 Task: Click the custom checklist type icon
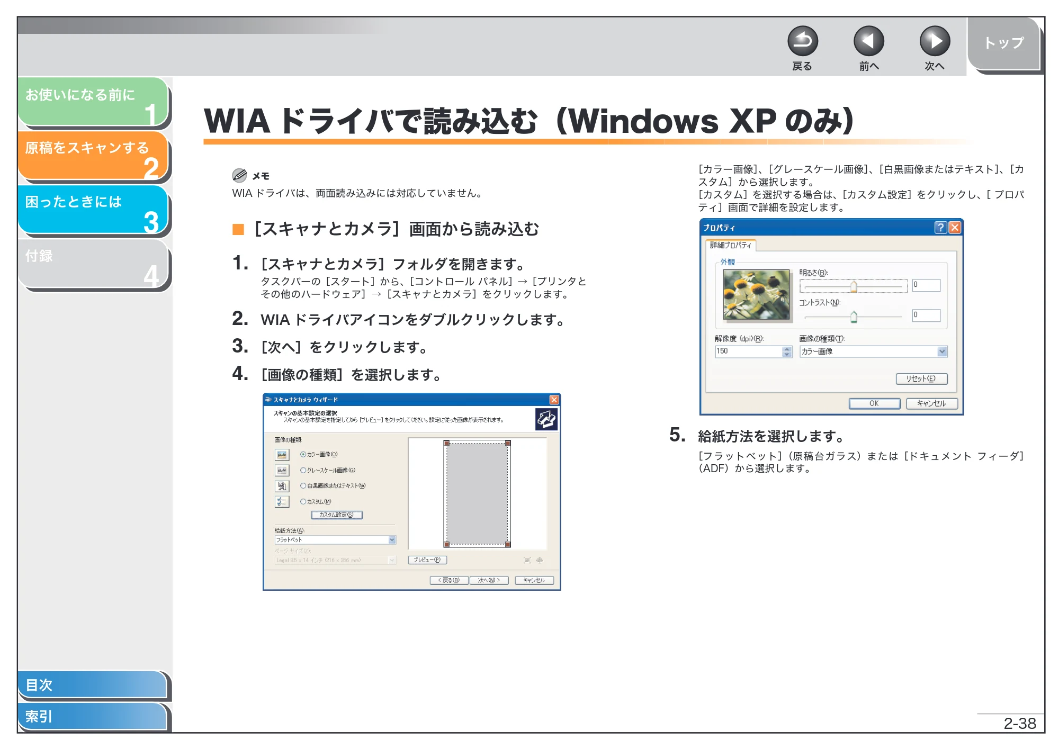point(282,501)
